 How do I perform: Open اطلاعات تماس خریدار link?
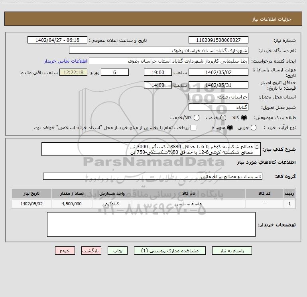click(66, 61)
